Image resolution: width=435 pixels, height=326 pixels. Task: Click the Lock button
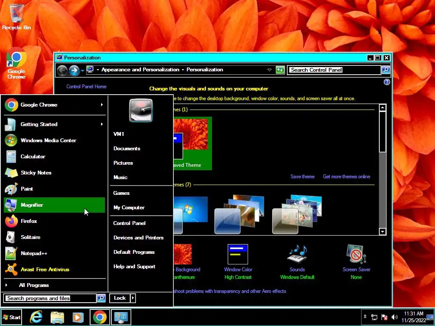click(119, 298)
